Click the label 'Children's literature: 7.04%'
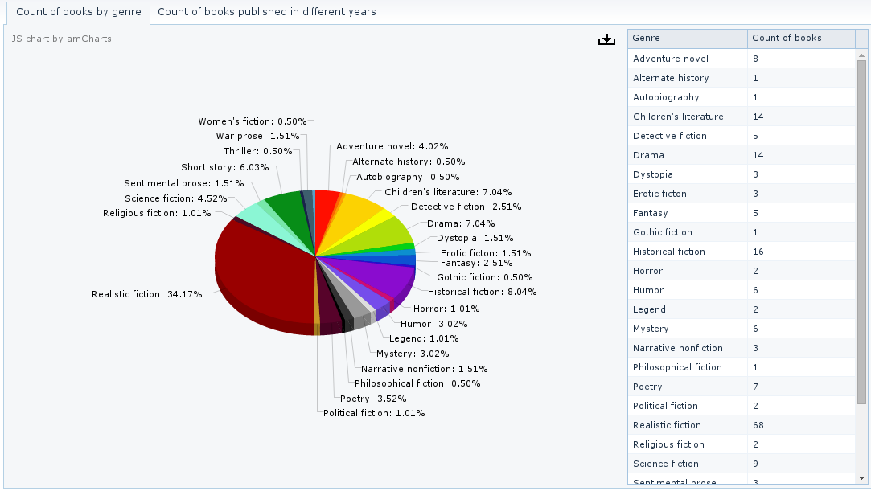The width and height of the screenshot is (871, 491). pos(448,192)
